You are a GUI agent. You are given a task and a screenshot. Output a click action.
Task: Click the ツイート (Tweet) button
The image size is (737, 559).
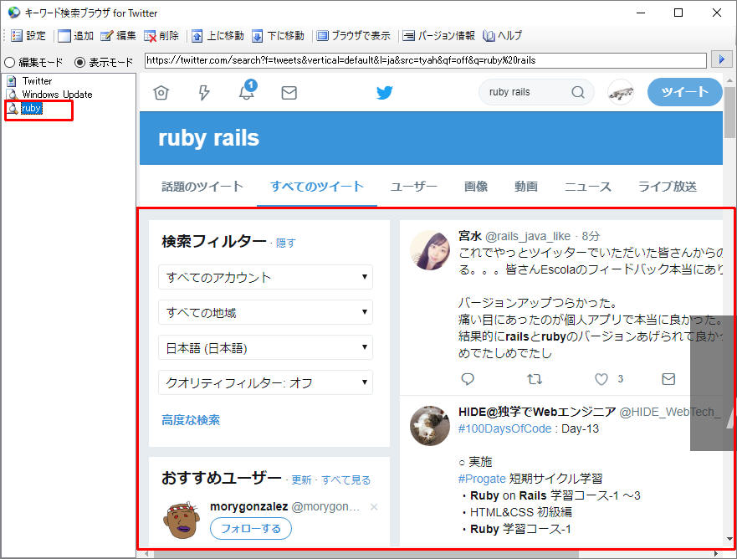point(684,92)
